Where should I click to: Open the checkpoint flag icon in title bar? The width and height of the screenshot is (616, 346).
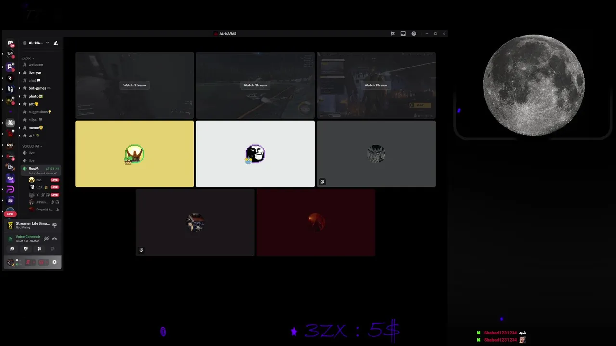pos(392,34)
